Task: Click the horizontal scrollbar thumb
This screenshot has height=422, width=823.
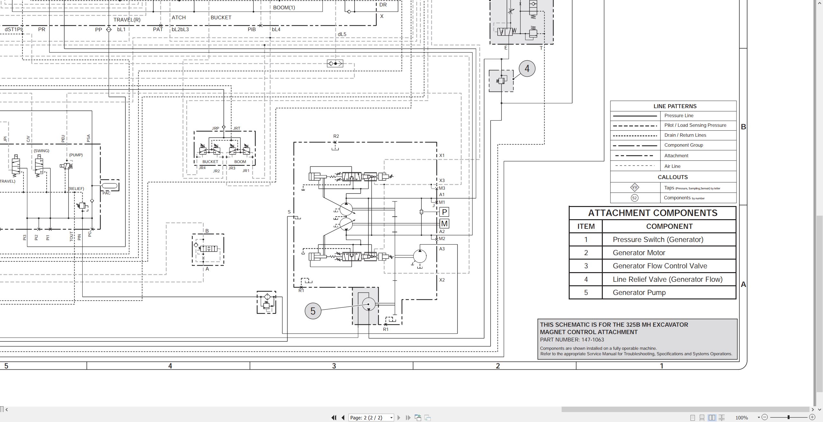Action: [x=685, y=409]
